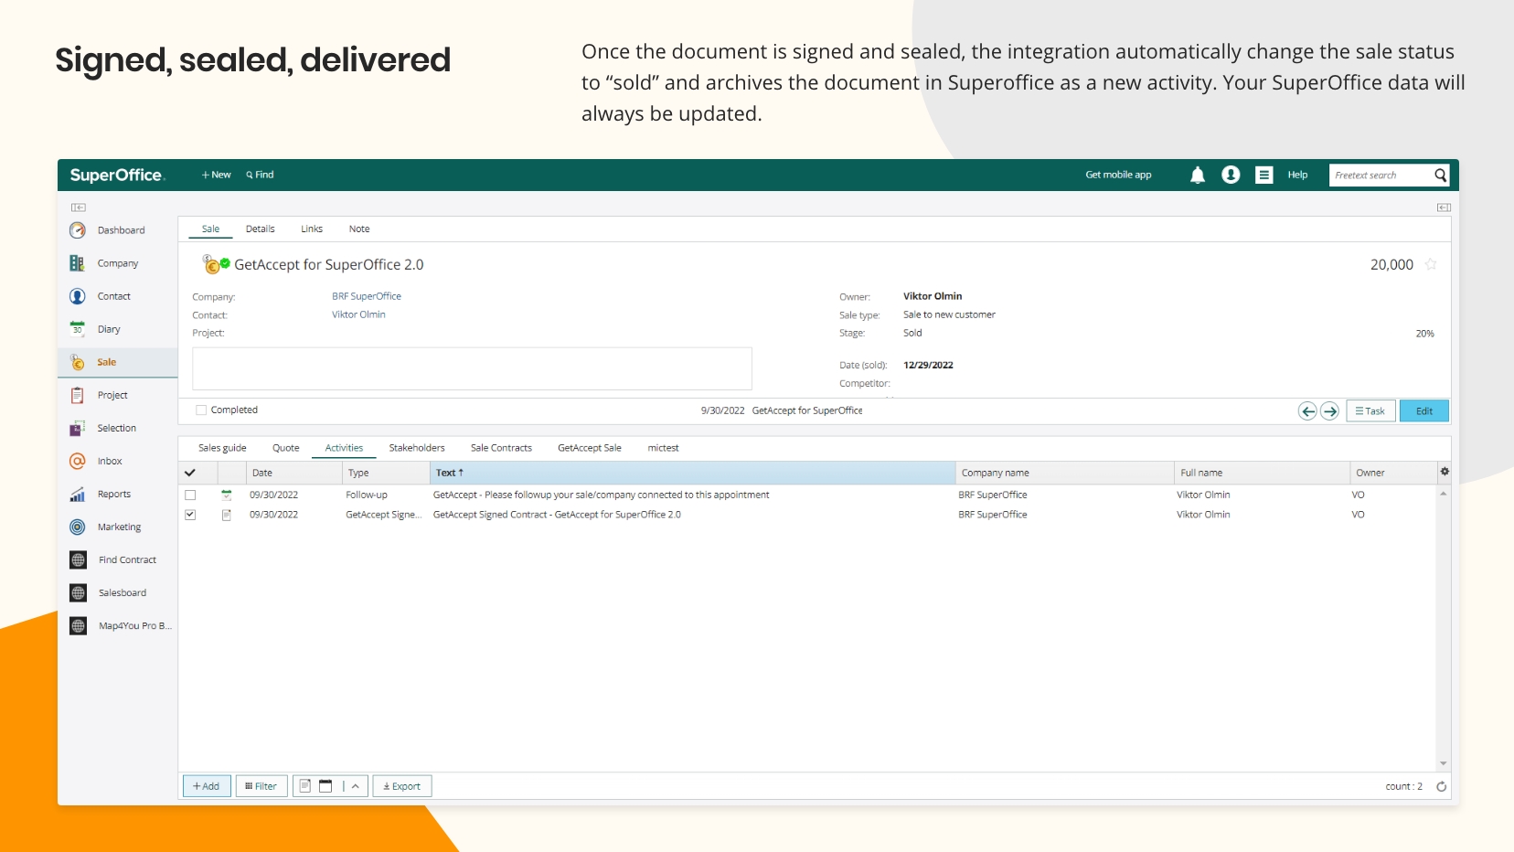Open the BRF SuperOffice company link
Screen dimensions: 1514x852
click(367, 296)
